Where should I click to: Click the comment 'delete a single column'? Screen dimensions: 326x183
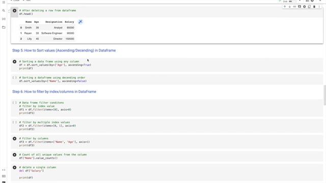click(x=37, y=167)
